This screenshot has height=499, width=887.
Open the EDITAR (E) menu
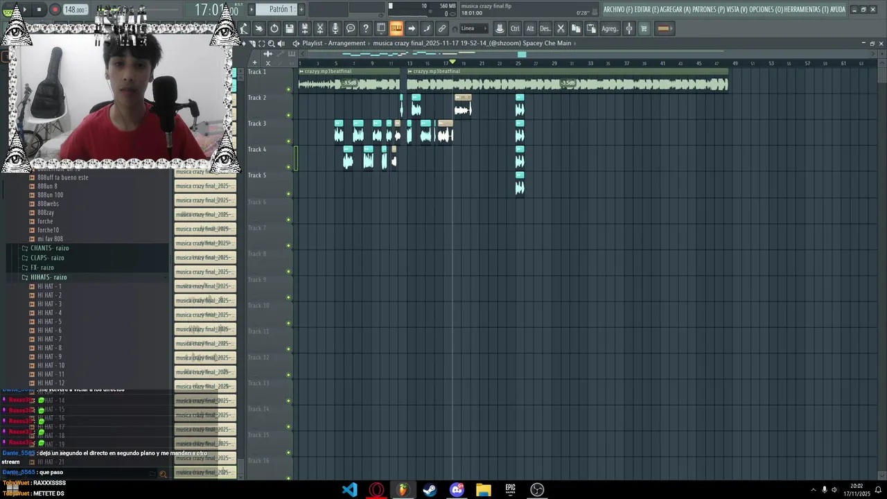click(647, 9)
